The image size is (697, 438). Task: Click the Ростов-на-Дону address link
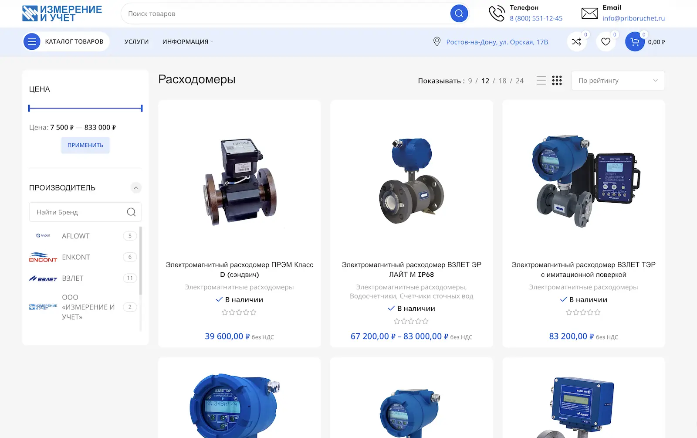tap(497, 42)
